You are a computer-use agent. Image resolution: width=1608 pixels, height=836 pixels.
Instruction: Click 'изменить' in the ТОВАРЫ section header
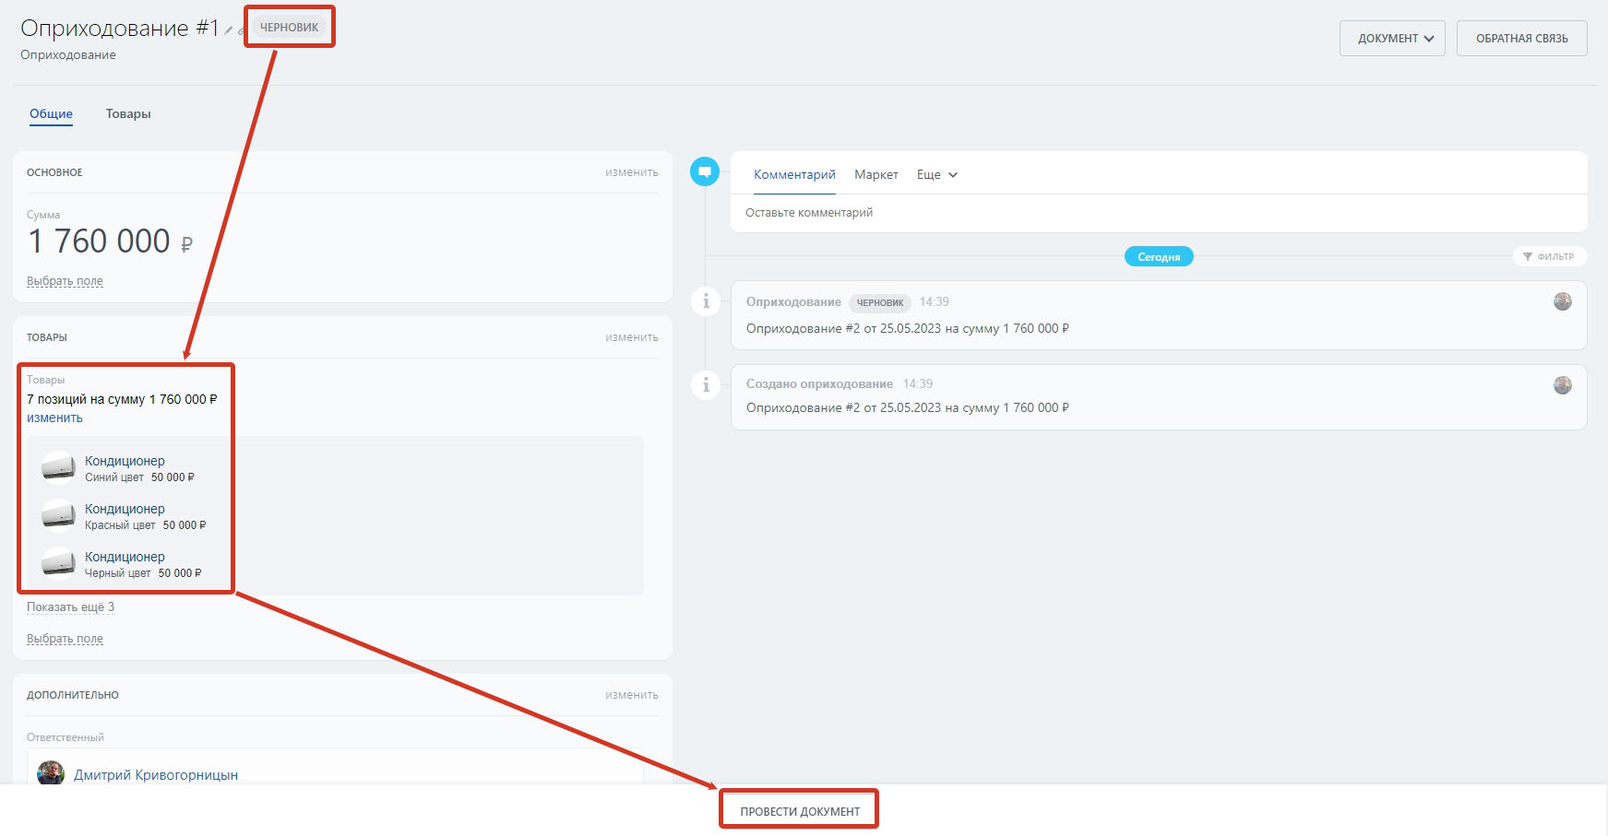pos(632,337)
